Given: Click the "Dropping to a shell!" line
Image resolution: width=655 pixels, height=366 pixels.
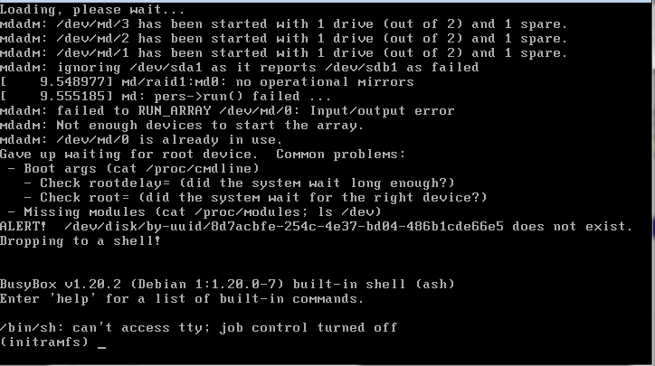Looking at the screenshot, I should pyautogui.click(x=80, y=240).
